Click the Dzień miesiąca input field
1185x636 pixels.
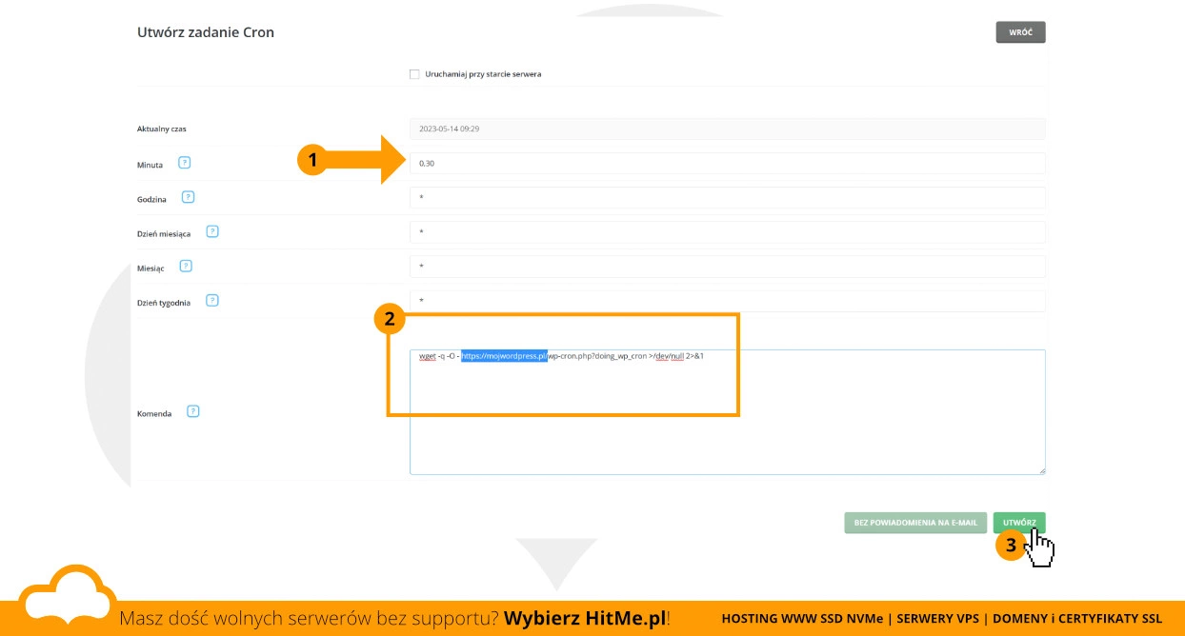tap(728, 231)
